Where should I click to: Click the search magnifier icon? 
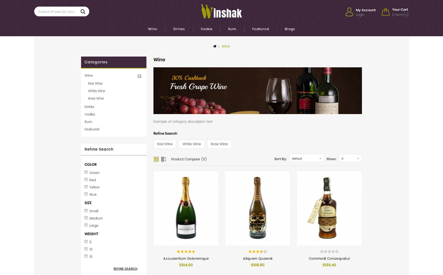83,11
